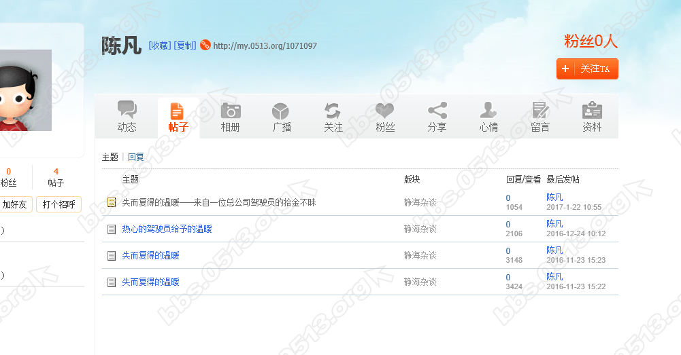Screen dimensions: 681x355
Task: Open the 资料 profile info icon
Action: 592,110
